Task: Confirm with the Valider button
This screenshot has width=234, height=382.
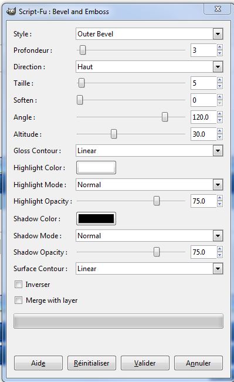Action: (x=145, y=363)
